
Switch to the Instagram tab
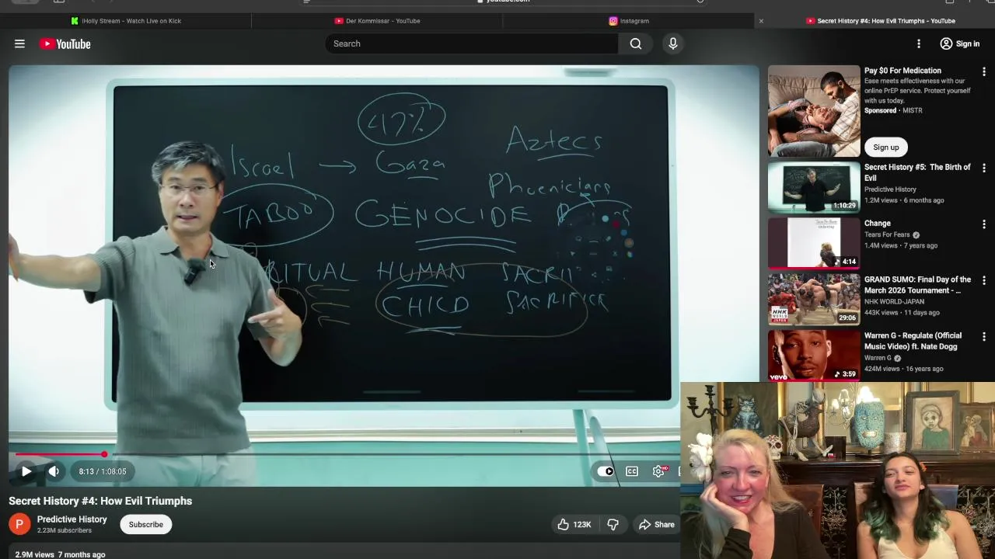tap(628, 21)
